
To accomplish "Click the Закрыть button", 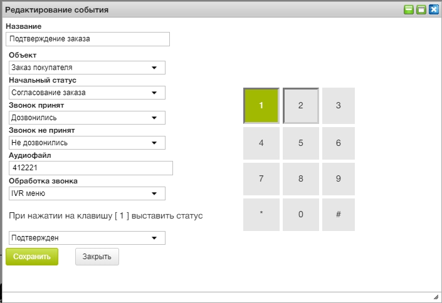I will click(97, 257).
